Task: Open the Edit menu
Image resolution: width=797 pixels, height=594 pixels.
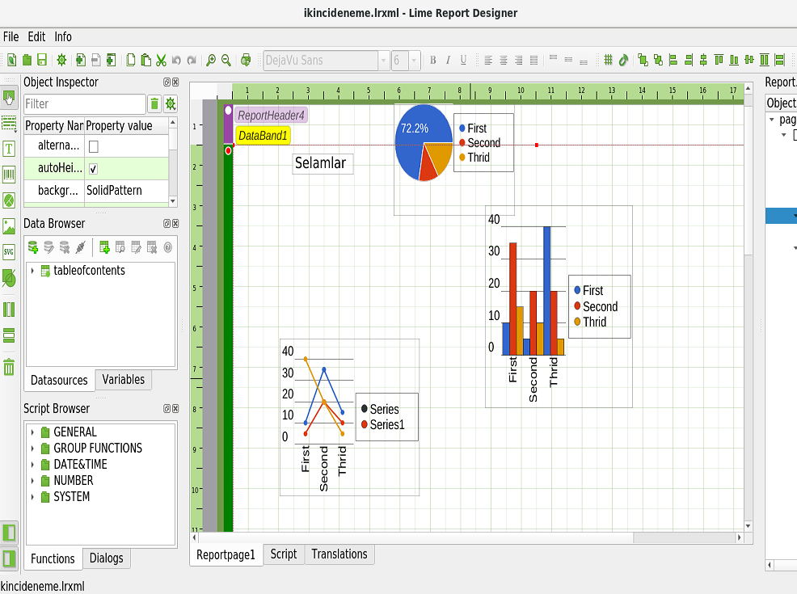Action: click(36, 36)
